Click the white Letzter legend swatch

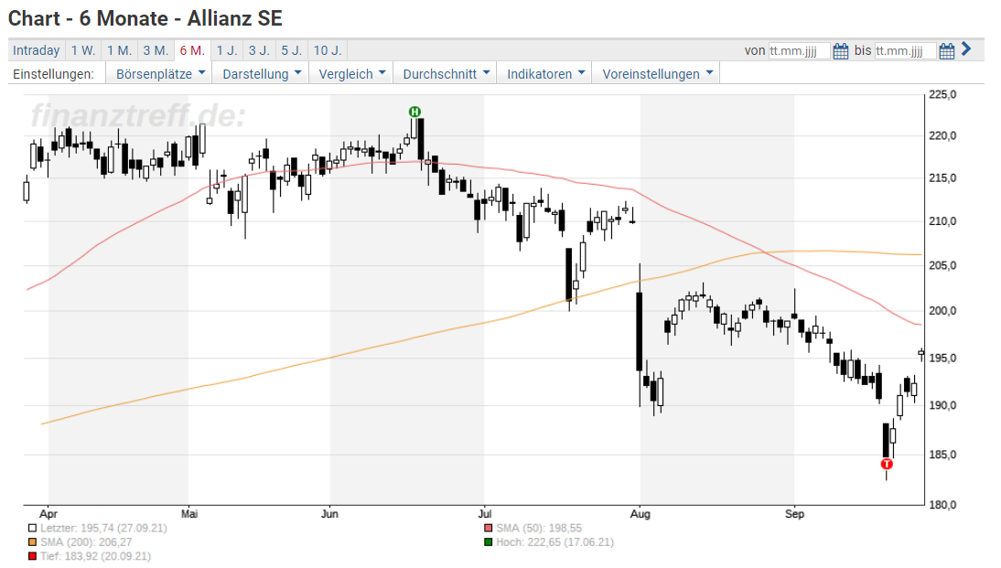click(x=33, y=529)
